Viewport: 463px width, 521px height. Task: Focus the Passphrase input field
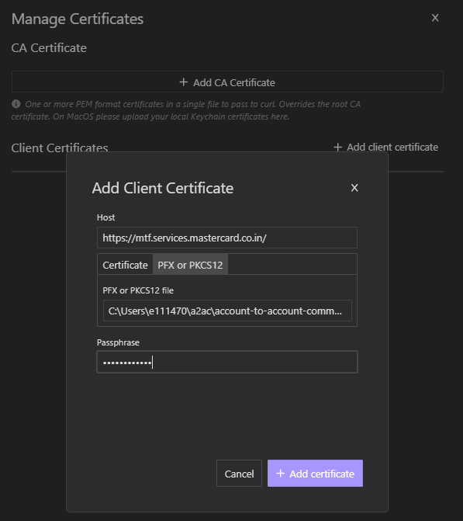[227, 362]
